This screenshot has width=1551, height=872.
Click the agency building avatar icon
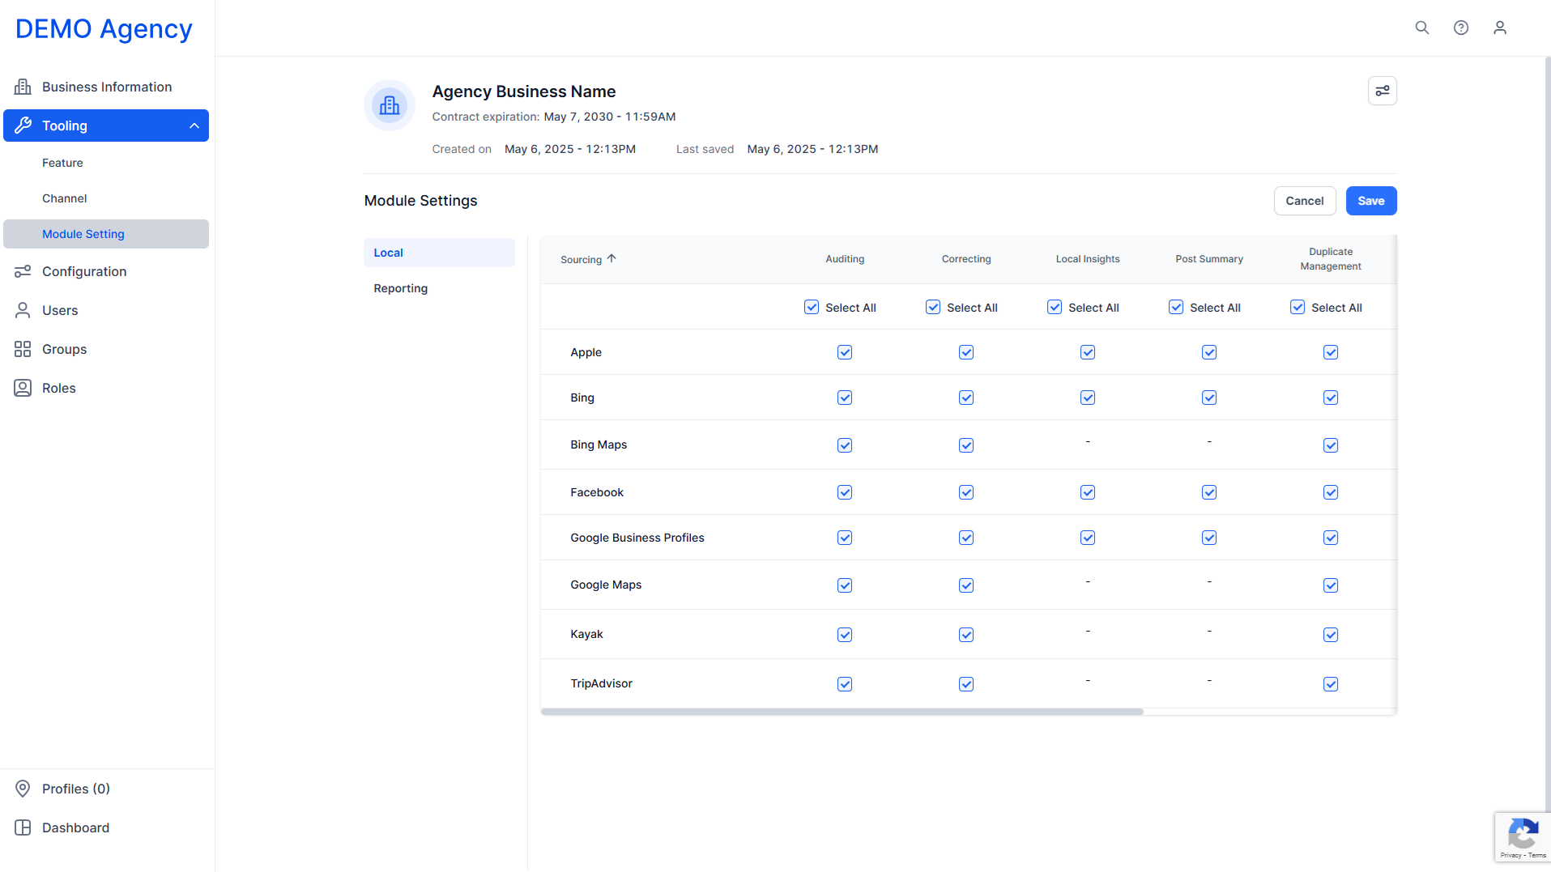[x=390, y=105]
